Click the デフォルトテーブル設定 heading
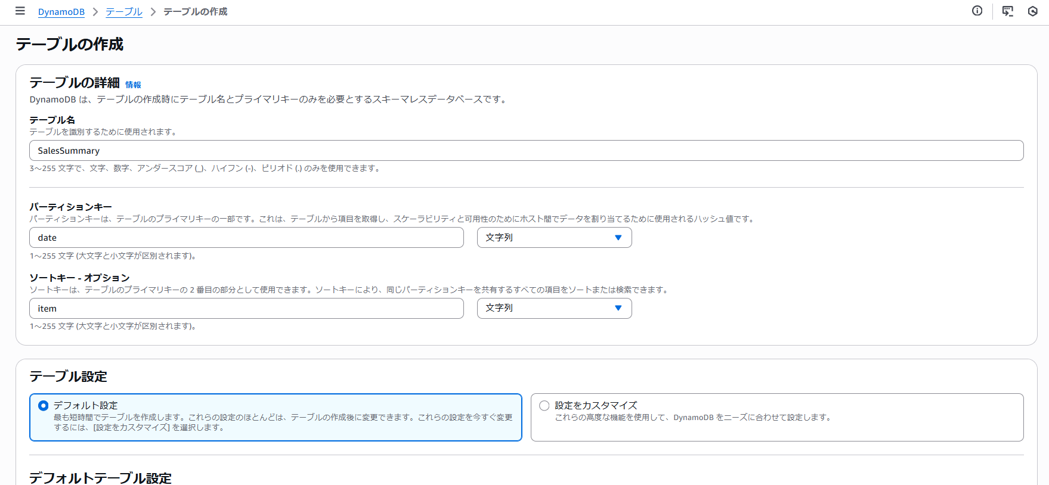This screenshot has height=485, width=1049. 100,478
